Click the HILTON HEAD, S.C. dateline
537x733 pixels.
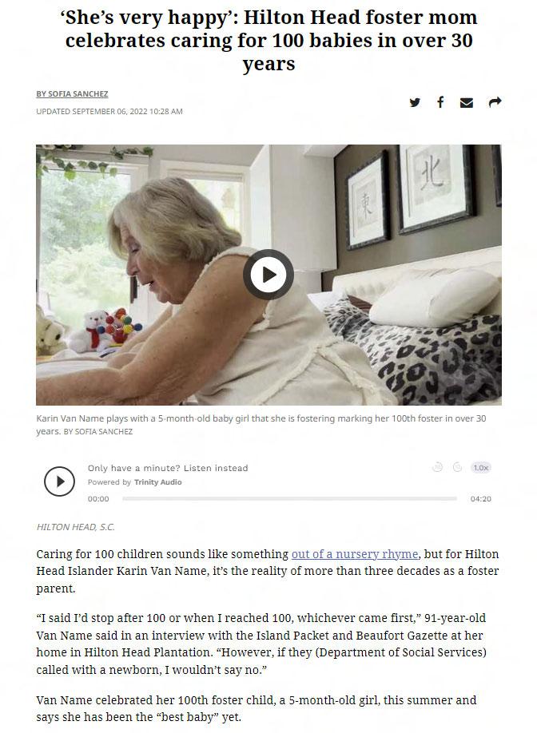[x=75, y=527]
